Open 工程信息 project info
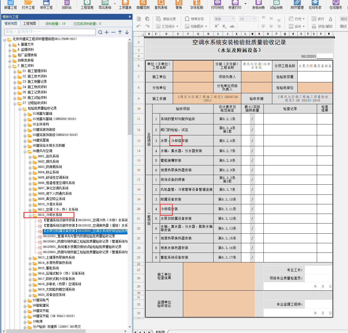Viewport: 348px width, 333px height. coord(87,5)
